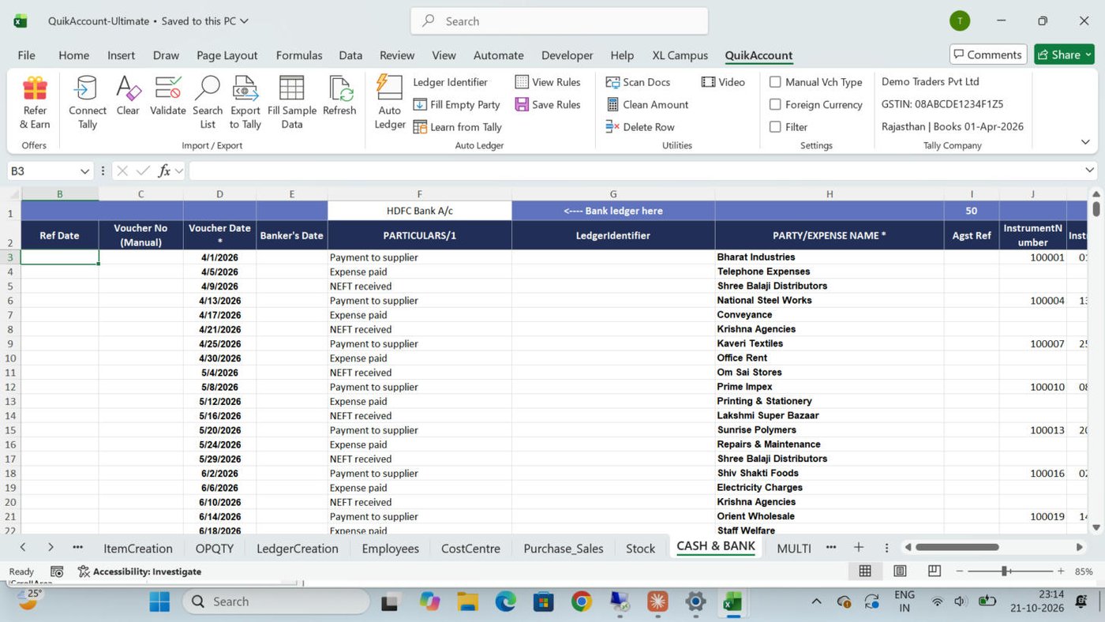Click the Excel search box

(x=559, y=21)
